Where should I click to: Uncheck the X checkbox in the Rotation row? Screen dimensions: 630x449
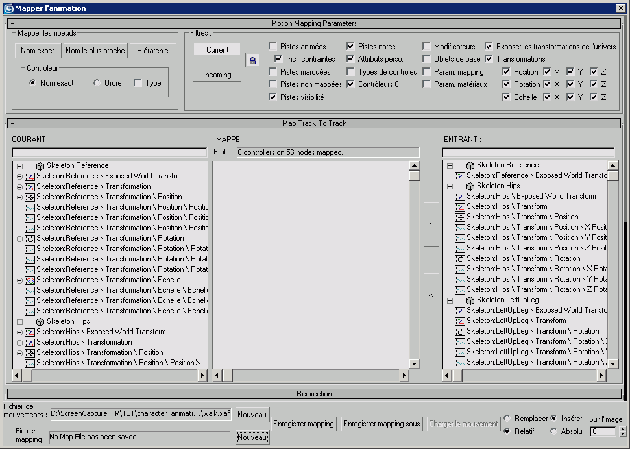[546, 84]
